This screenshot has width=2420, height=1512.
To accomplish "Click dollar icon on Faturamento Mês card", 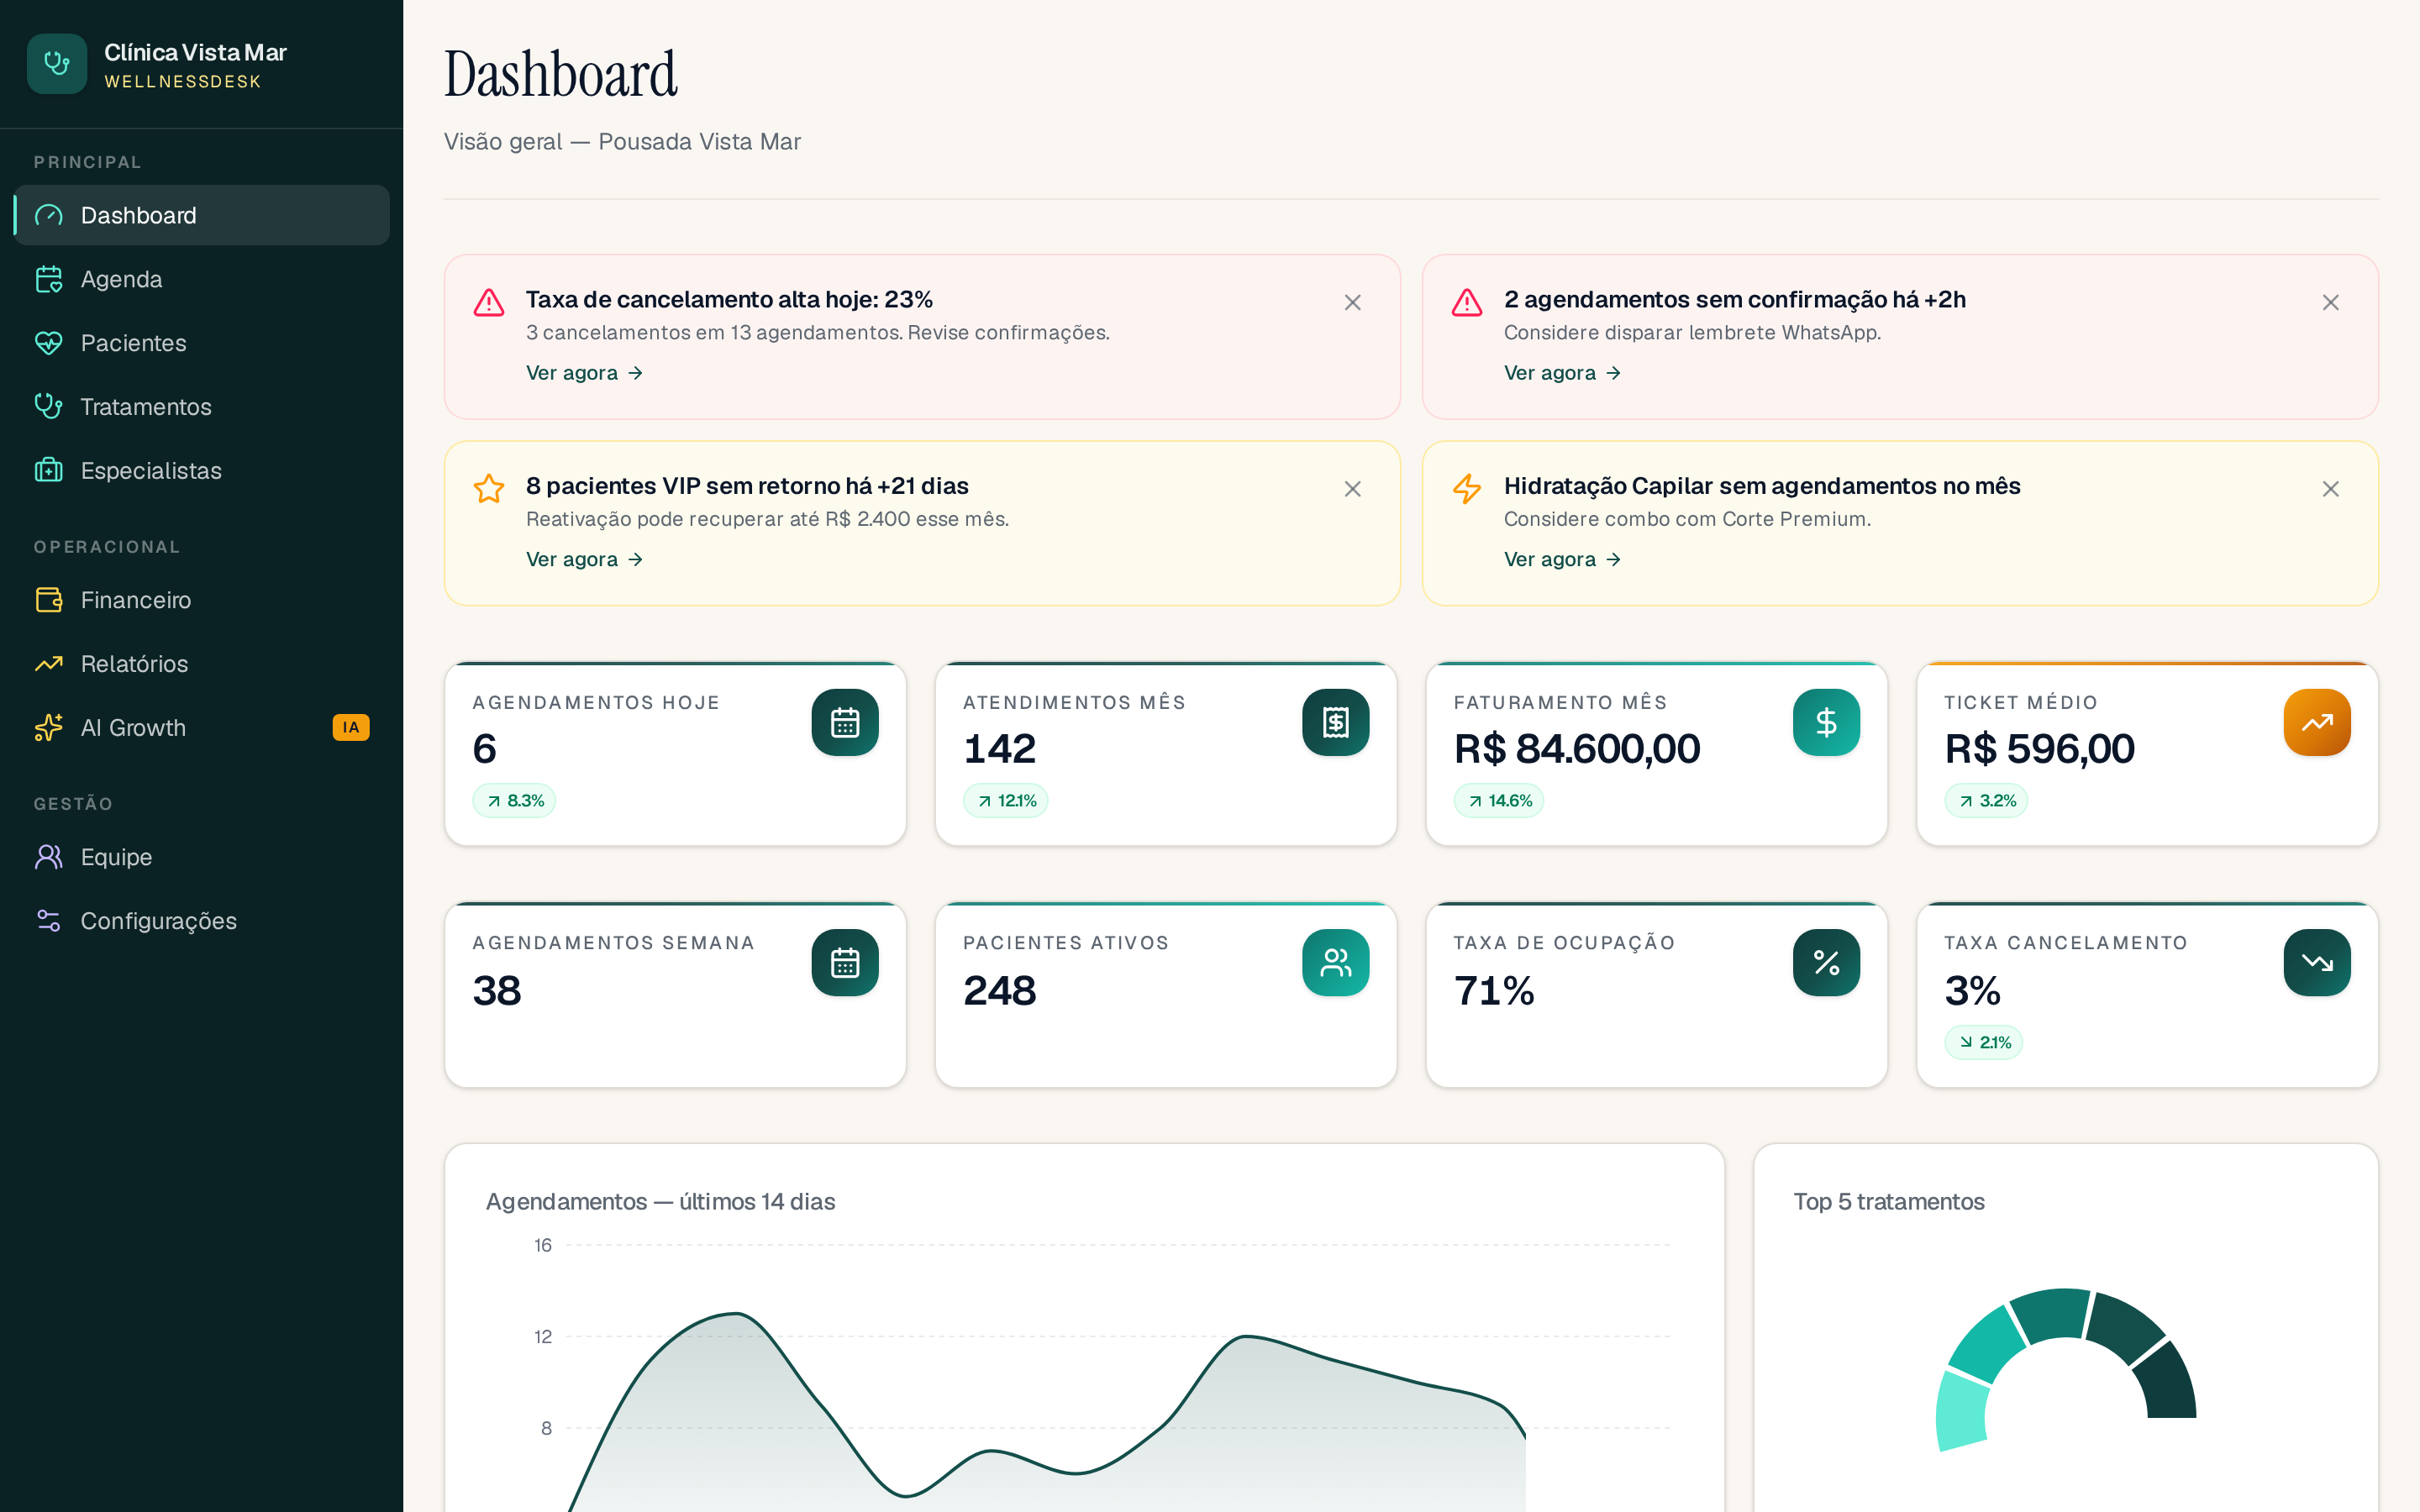I will (x=1826, y=722).
